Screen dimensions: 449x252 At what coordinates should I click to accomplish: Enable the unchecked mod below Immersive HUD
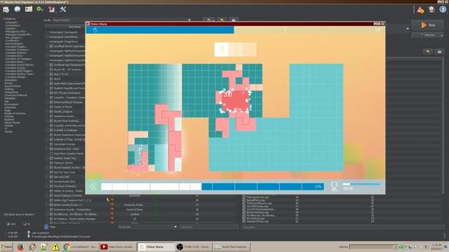[x=51, y=153]
